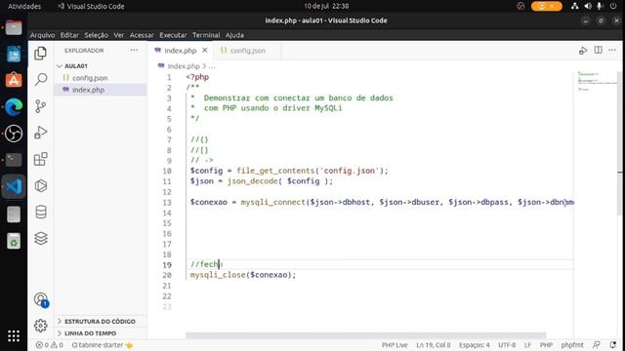Screen dimensions: 625x351
Task: Launch LibreOffice Writer from dock
Action: click(14, 55)
